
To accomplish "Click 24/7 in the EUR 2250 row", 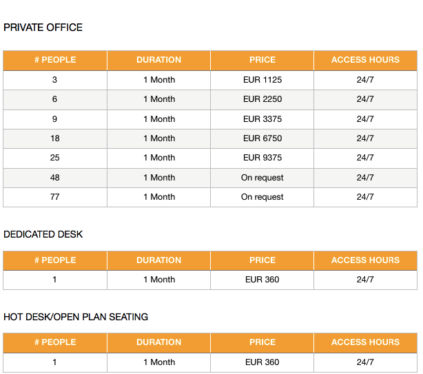I will tap(365, 99).
